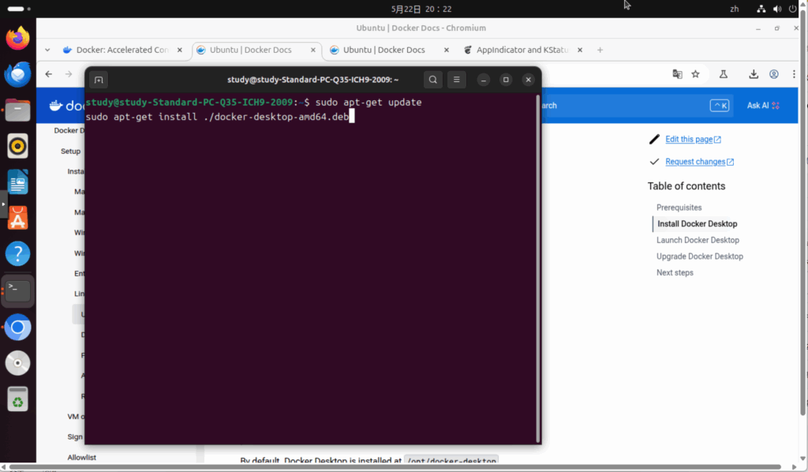Search in the terminal window
The width and height of the screenshot is (808, 472).
pos(433,80)
